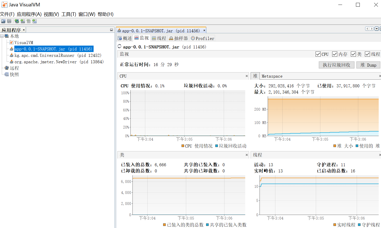This screenshot has height=228, width=381.
Task: Open the document list dropdown arrow
Action: pyautogui.click(x=377, y=29)
